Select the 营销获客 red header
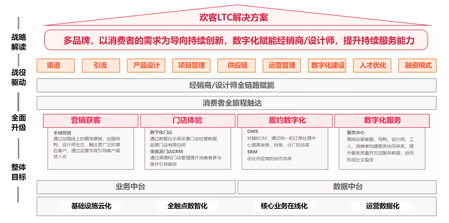Image resolution: width=449 pixels, height=223 pixels. pos(90,121)
